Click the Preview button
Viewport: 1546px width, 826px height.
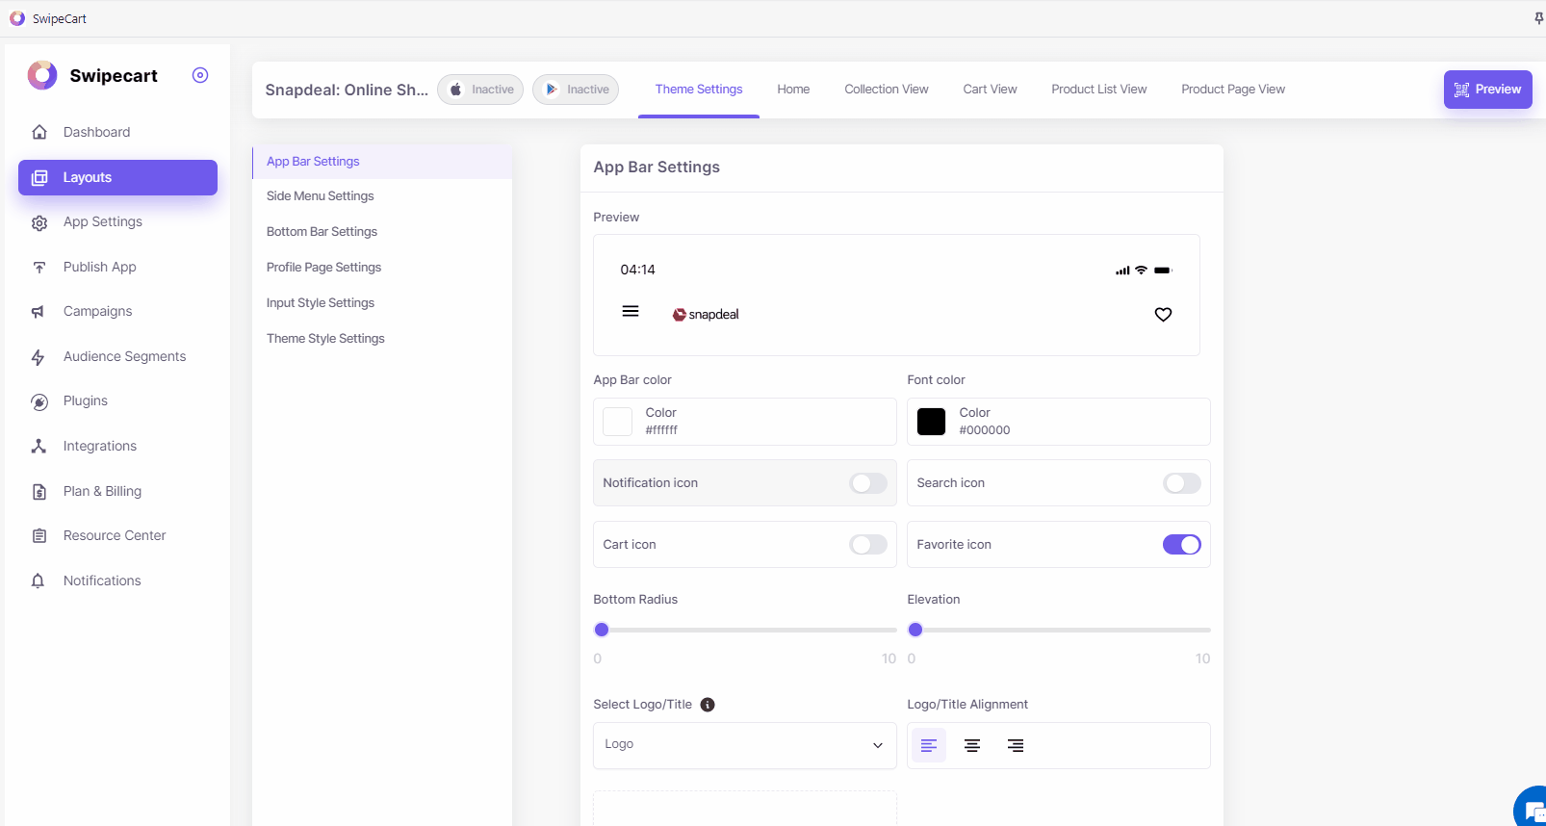1487,90
